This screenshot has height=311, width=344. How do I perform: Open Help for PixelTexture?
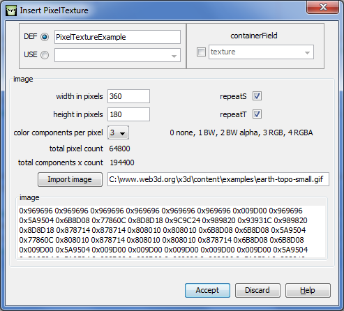[308, 290]
